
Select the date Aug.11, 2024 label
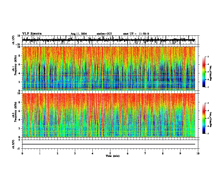pyautogui.click(x=79, y=34)
